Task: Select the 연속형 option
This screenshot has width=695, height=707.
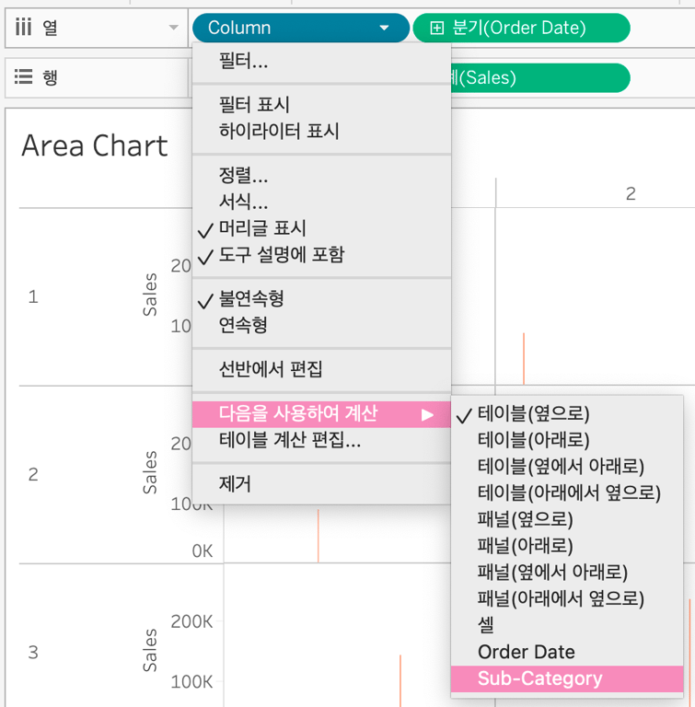Action: [x=242, y=325]
